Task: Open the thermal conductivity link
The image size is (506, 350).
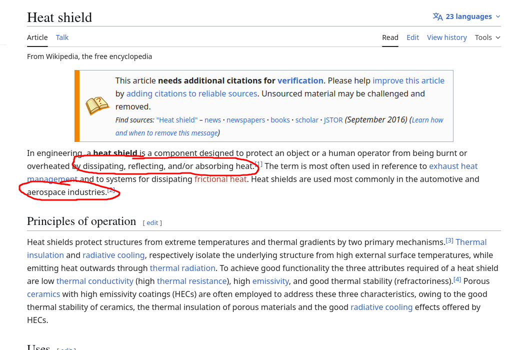Action: click(94, 281)
